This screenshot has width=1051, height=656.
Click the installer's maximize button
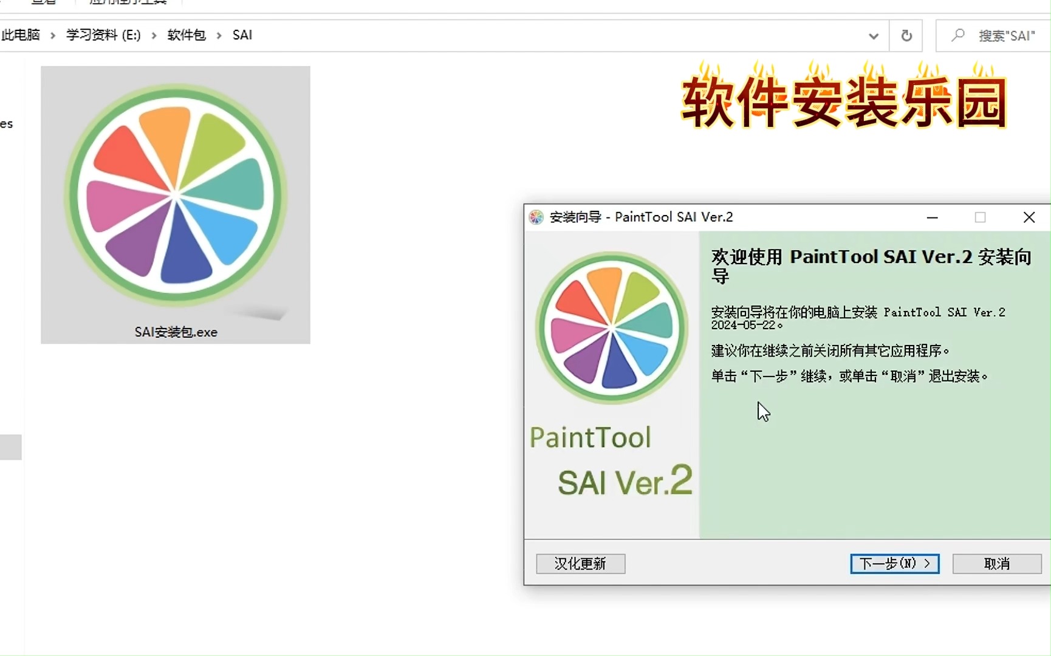pyautogui.click(x=980, y=217)
